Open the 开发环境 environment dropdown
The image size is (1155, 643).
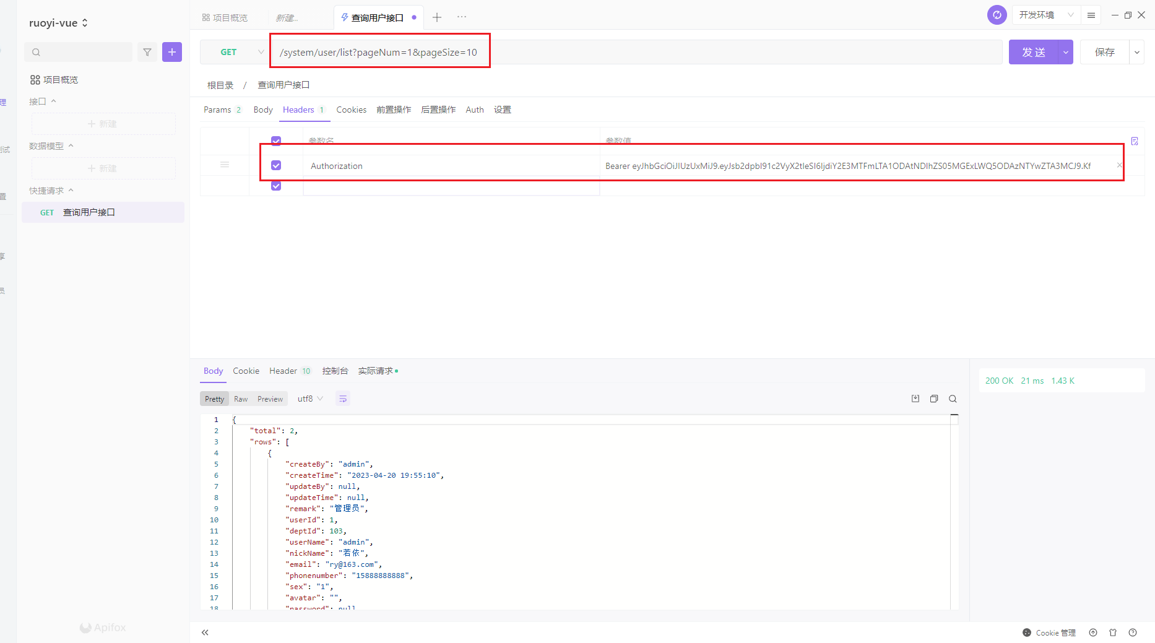coord(1046,15)
